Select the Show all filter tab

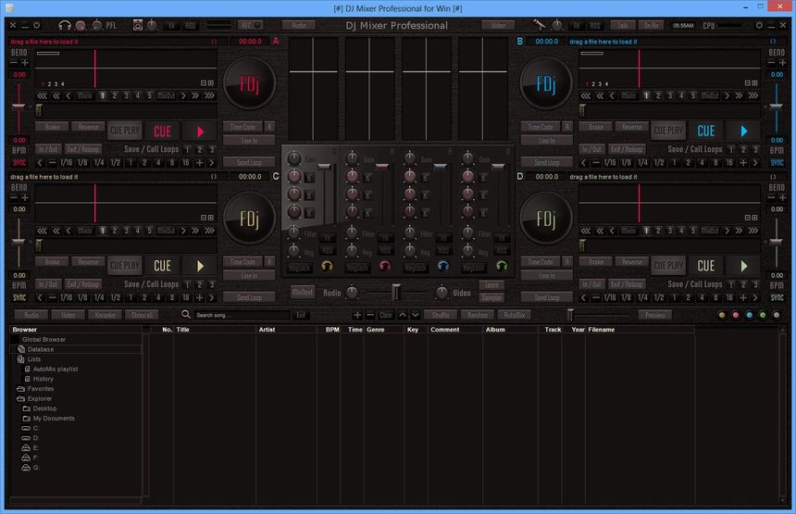pyautogui.click(x=142, y=315)
